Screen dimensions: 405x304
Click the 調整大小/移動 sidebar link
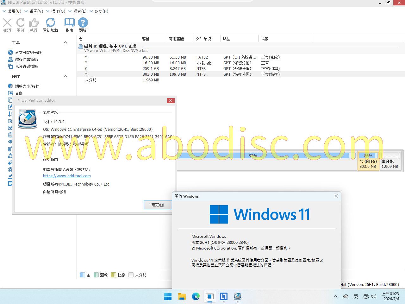pos(28,86)
